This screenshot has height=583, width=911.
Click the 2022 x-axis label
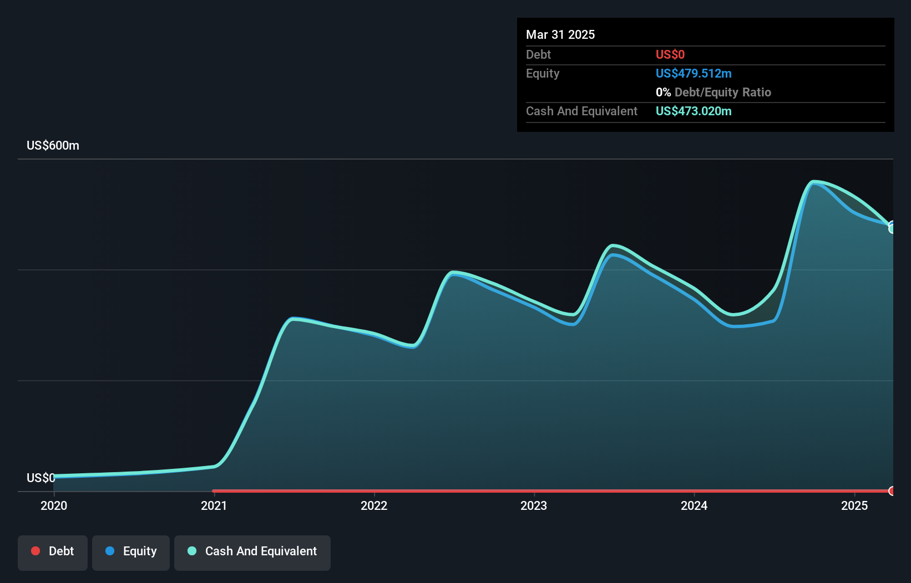coord(374,505)
